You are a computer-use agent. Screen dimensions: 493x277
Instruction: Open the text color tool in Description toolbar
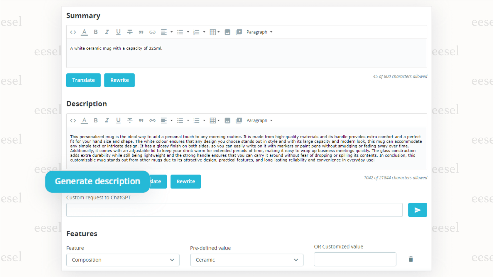click(x=84, y=120)
